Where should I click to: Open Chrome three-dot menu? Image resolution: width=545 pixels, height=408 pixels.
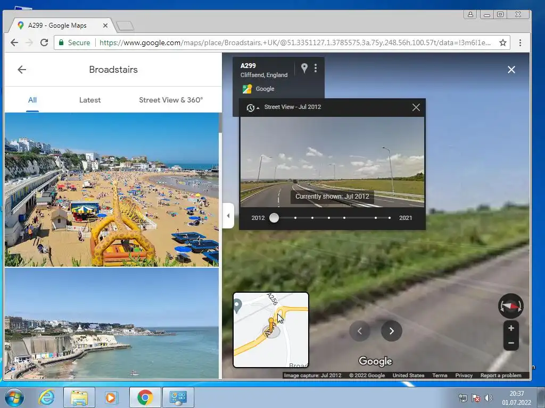click(x=520, y=42)
